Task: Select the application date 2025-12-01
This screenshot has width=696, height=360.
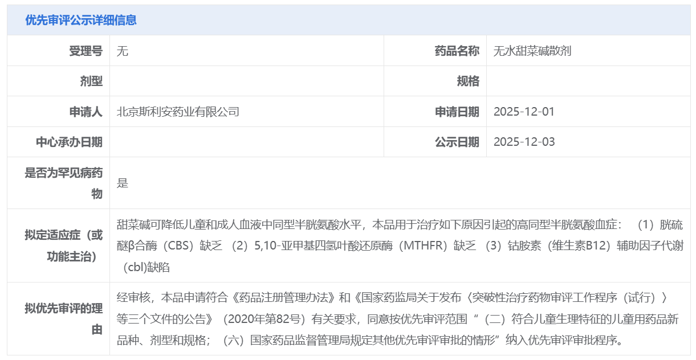Action: click(x=524, y=112)
